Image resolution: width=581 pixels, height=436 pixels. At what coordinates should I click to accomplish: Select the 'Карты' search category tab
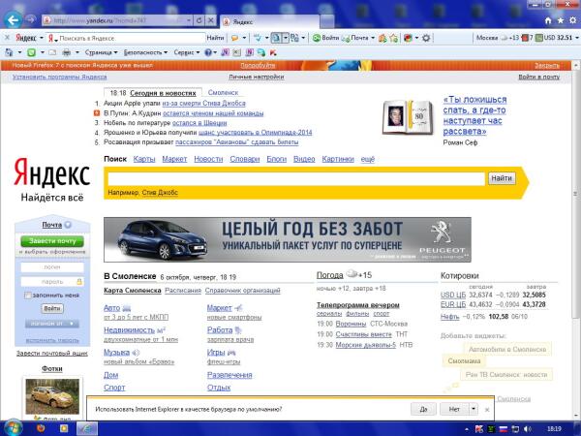(144, 159)
